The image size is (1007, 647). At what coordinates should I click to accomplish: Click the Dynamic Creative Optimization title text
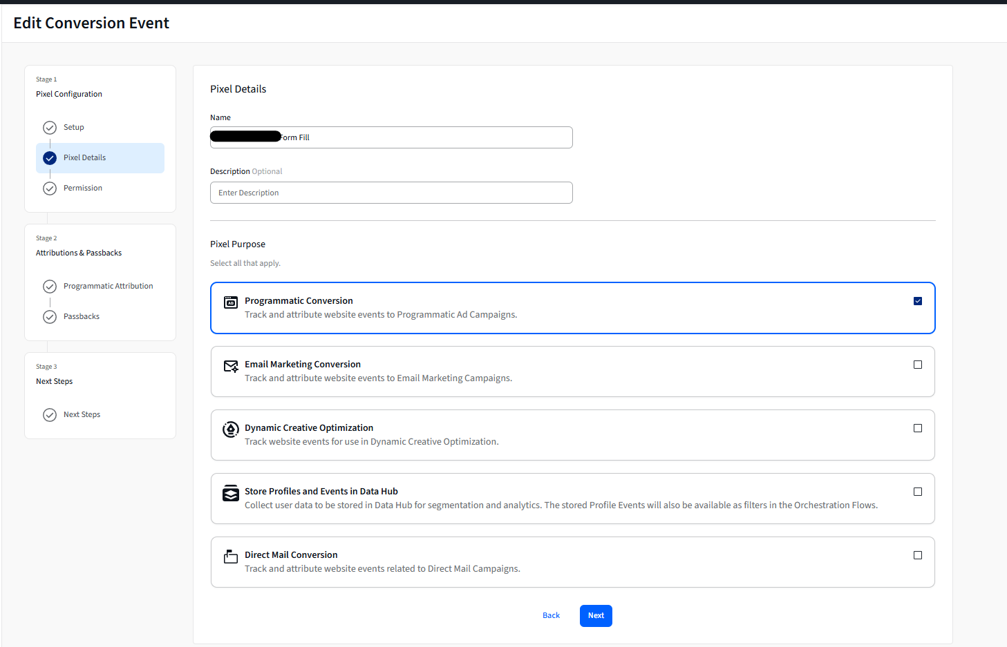[309, 428]
